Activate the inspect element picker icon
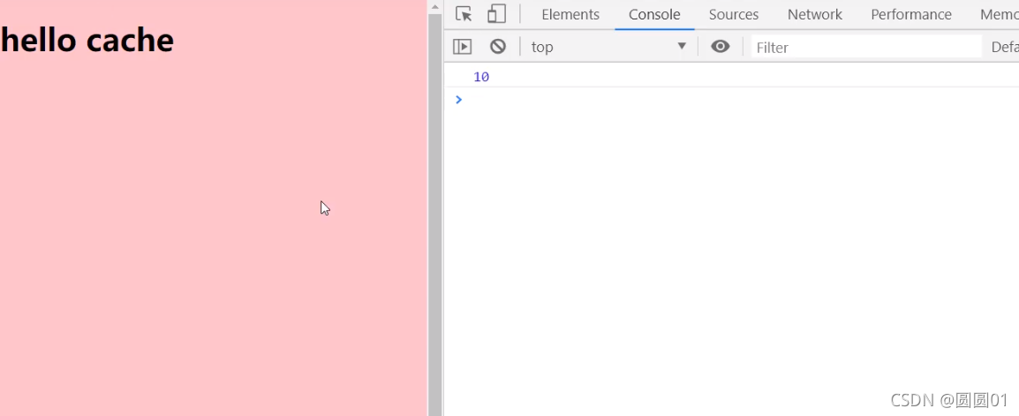This screenshot has height=416, width=1019. coord(464,14)
